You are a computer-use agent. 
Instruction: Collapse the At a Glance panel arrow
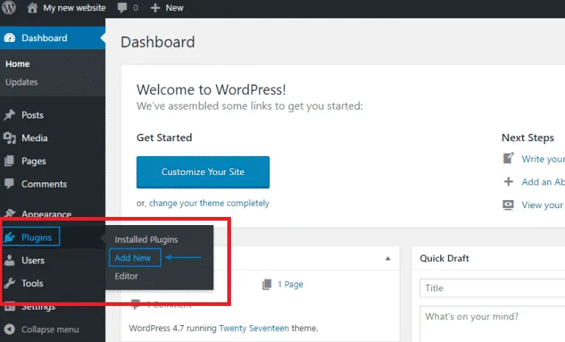(x=388, y=258)
